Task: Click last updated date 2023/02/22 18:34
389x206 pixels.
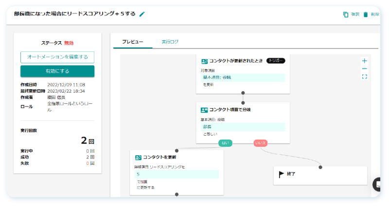Action: [x=66, y=91]
